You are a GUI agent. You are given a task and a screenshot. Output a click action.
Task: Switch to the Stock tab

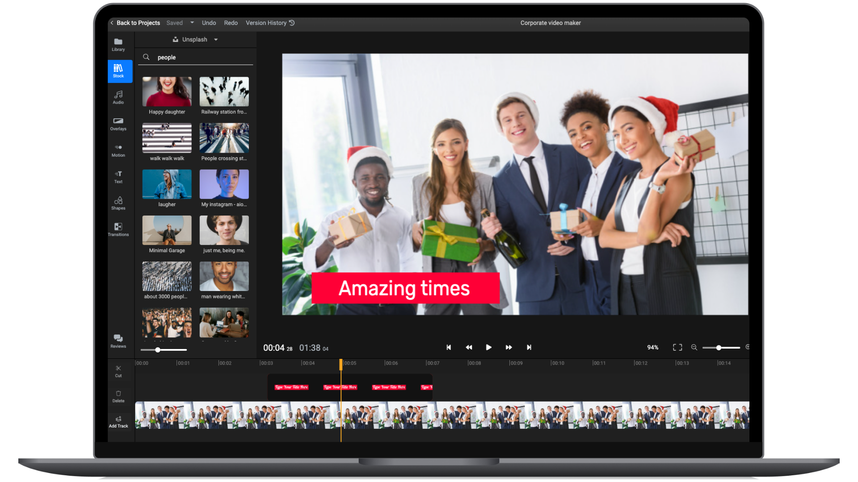119,71
